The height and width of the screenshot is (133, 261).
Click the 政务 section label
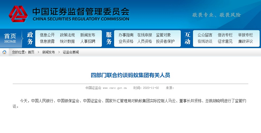click(30, 38)
